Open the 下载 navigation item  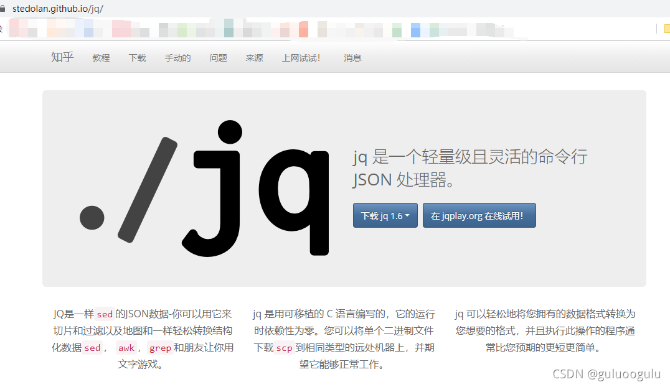(137, 58)
